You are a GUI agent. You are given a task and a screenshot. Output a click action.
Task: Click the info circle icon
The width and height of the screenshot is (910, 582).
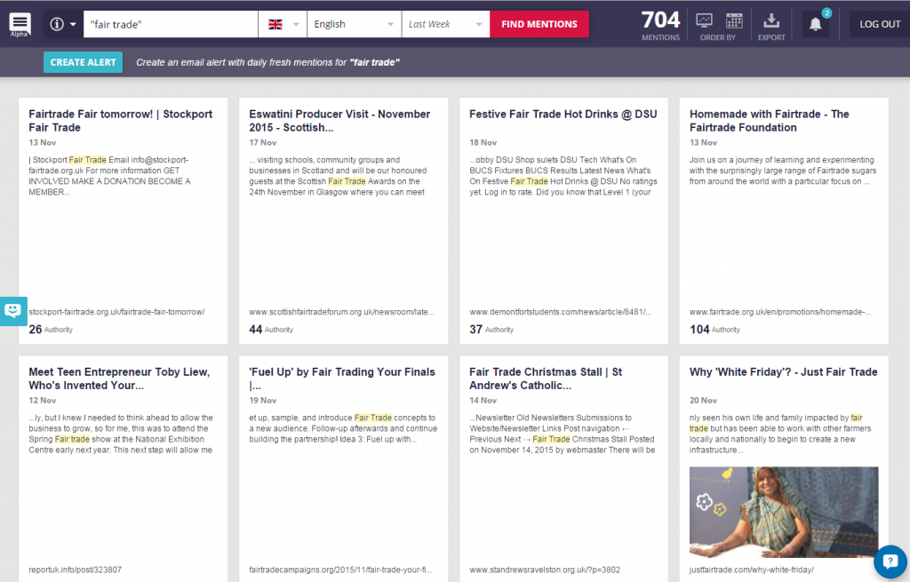pyautogui.click(x=58, y=24)
